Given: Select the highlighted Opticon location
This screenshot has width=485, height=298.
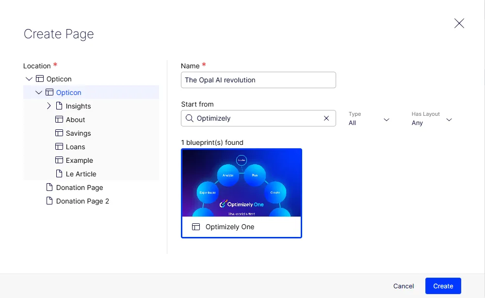Looking at the screenshot, I should [69, 93].
